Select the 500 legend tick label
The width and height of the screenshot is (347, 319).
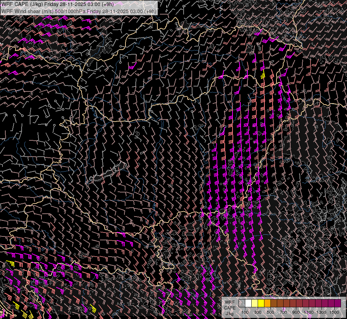(270, 312)
